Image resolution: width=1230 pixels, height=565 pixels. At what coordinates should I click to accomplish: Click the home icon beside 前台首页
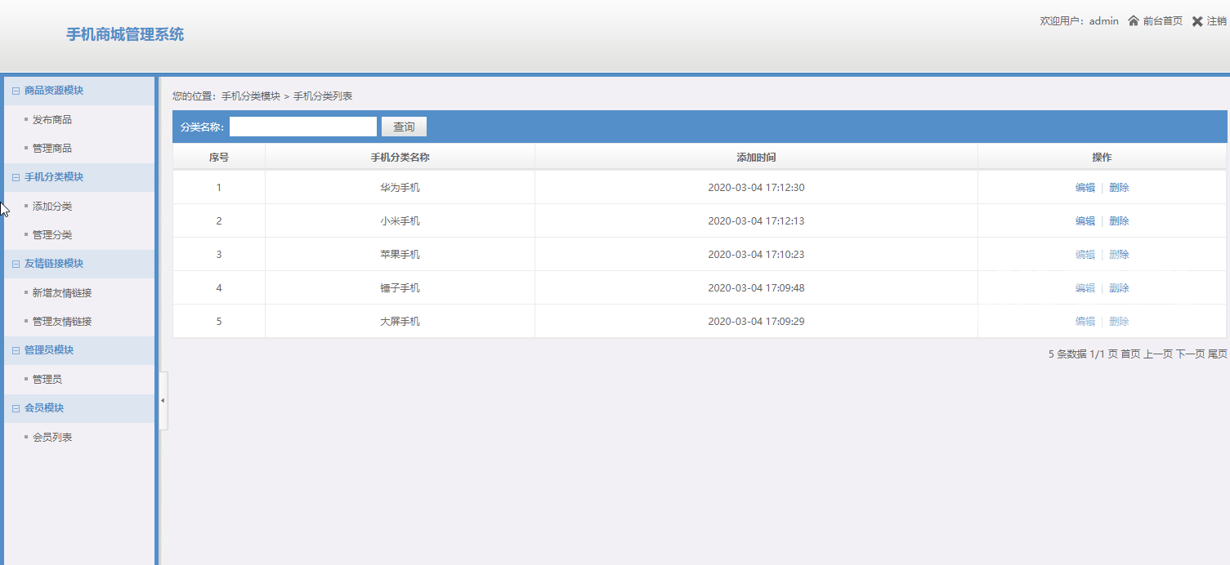(1134, 21)
